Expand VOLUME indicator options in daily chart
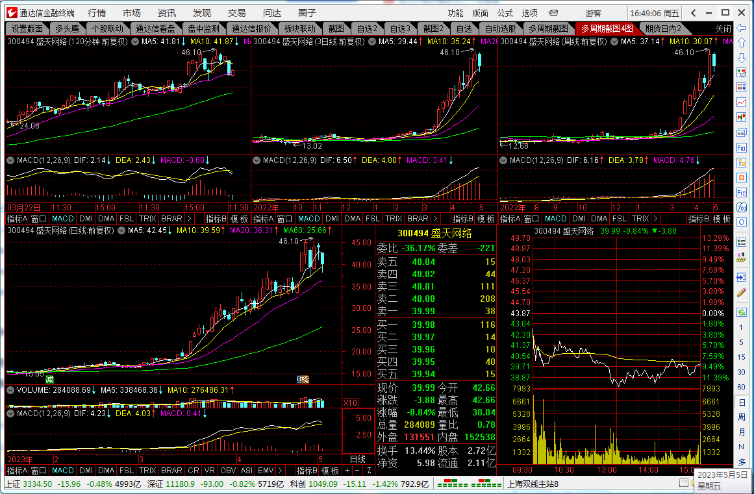754x494 pixels. [10, 390]
